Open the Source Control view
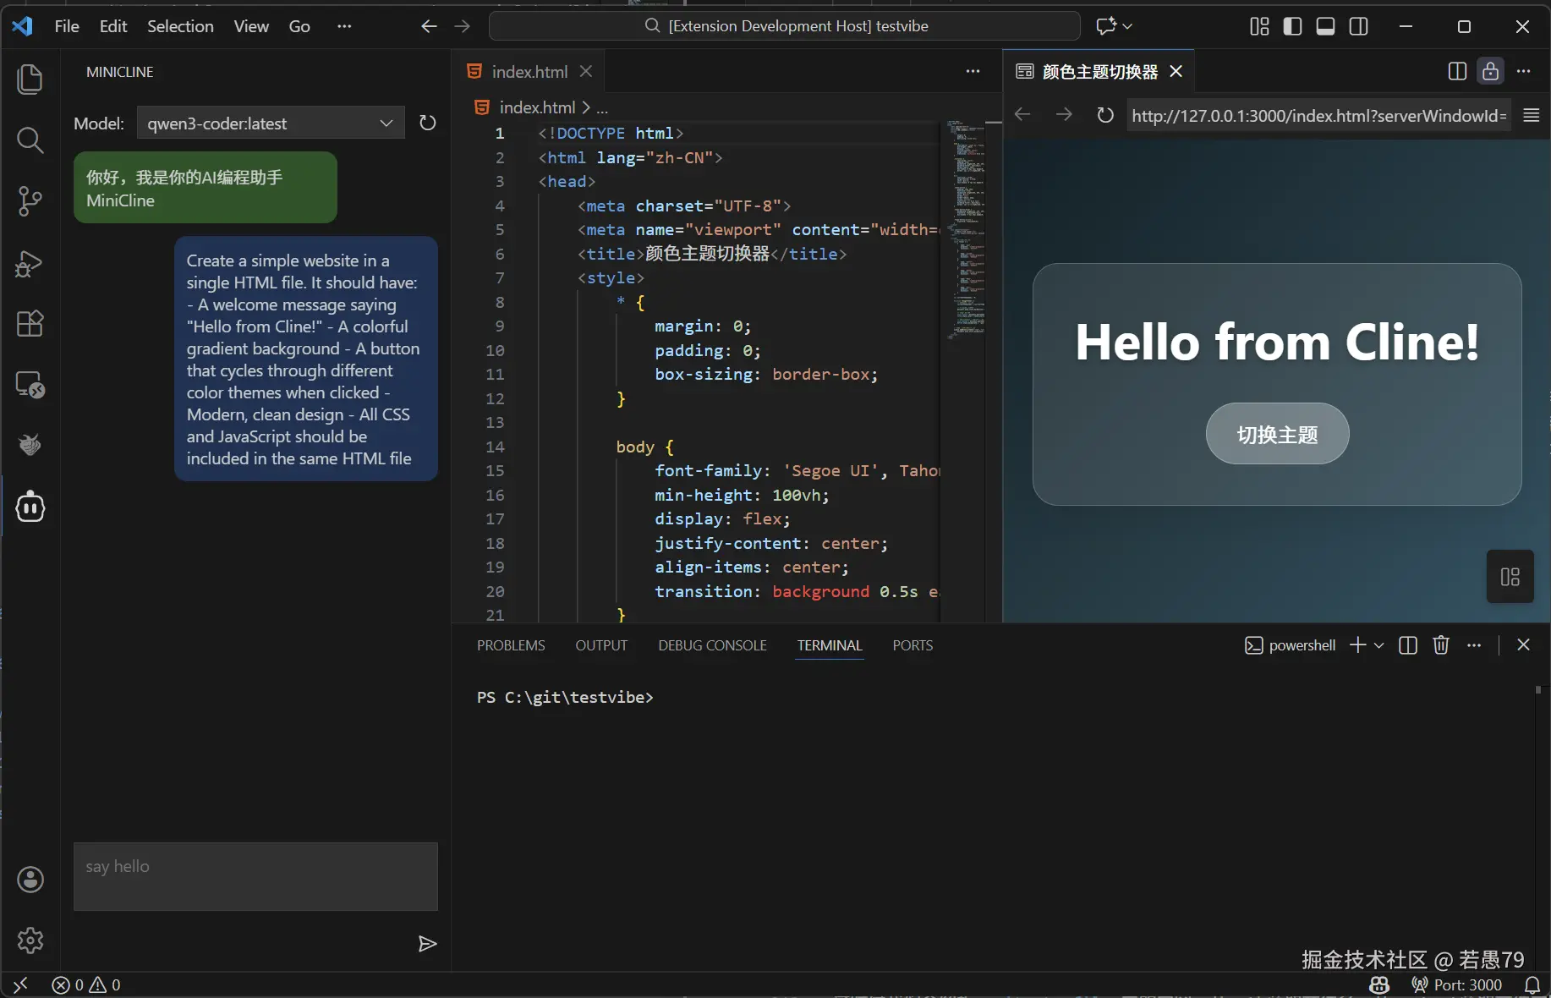 click(30, 201)
